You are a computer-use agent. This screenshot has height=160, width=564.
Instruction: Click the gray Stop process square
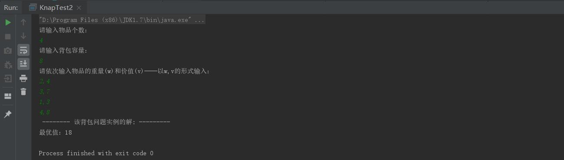point(8,37)
